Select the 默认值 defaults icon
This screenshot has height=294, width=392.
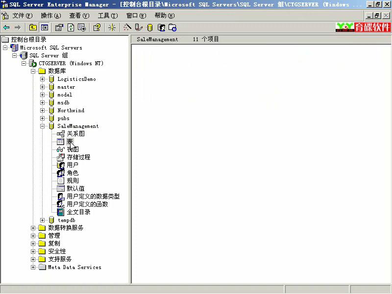[x=61, y=189]
